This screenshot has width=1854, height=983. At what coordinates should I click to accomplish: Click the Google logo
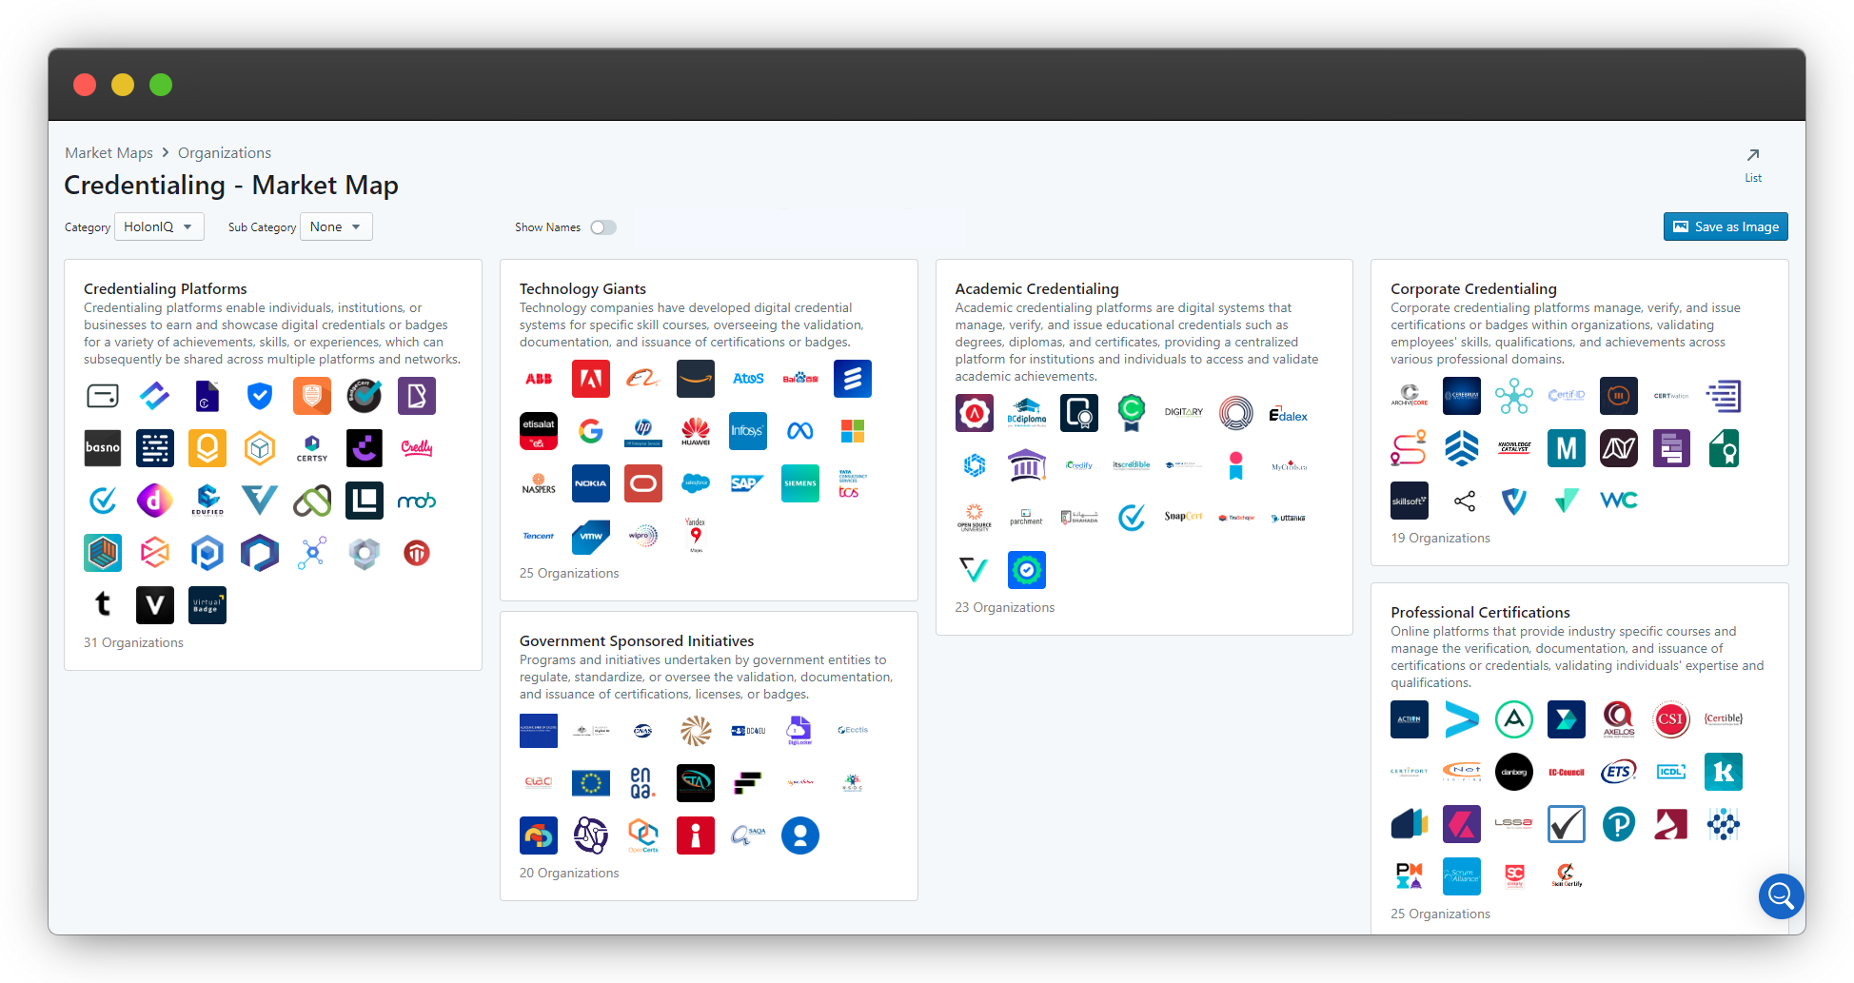point(591,431)
